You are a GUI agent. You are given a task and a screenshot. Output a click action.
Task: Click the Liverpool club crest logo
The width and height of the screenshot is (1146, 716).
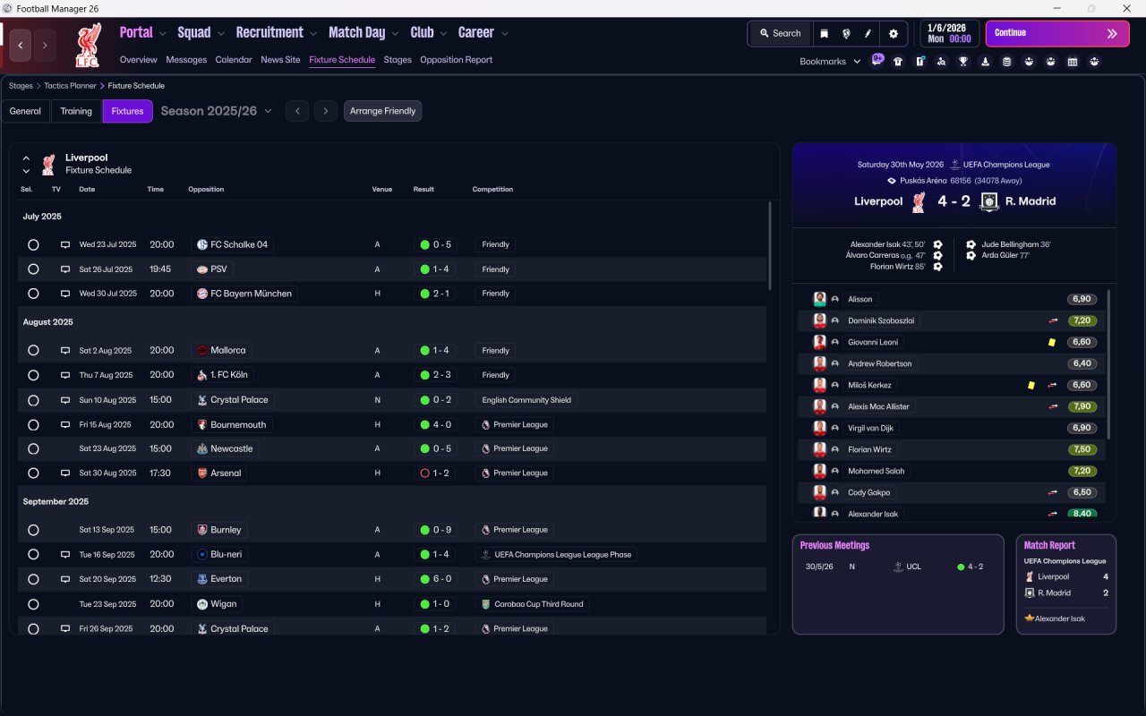pos(88,45)
